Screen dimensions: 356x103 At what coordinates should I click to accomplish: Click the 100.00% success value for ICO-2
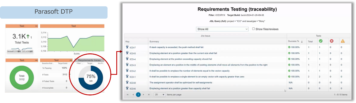(295, 71)
